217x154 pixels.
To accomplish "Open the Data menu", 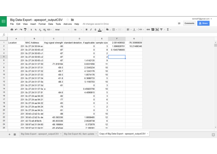I will point(51,24).
